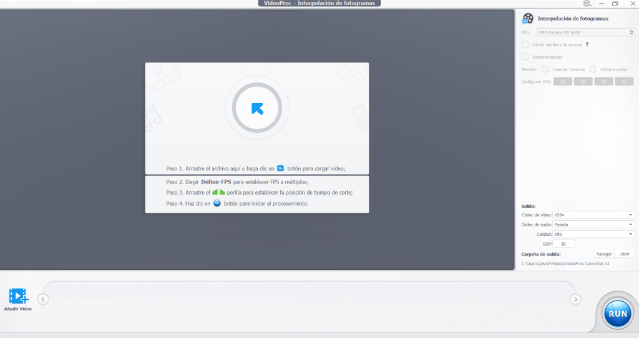Click the 'Salida:' section label
Image resolution: width=639 pixels, height=338 pixels.
528,206
